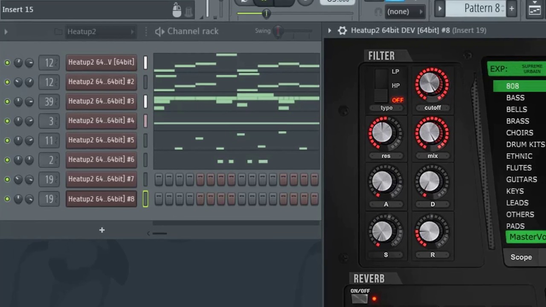
Task: Click the pattern menu arrow left of Pattern 8
Action: [440, 9]
